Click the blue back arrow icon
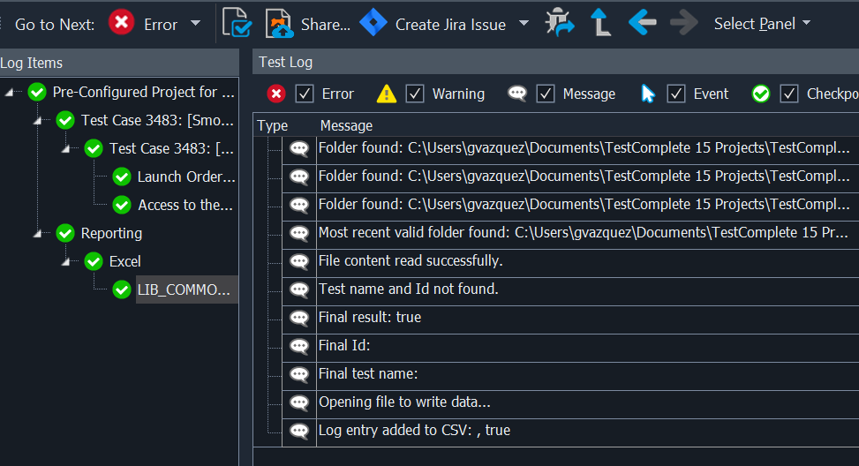859x466 pixels. pos(642,24)
